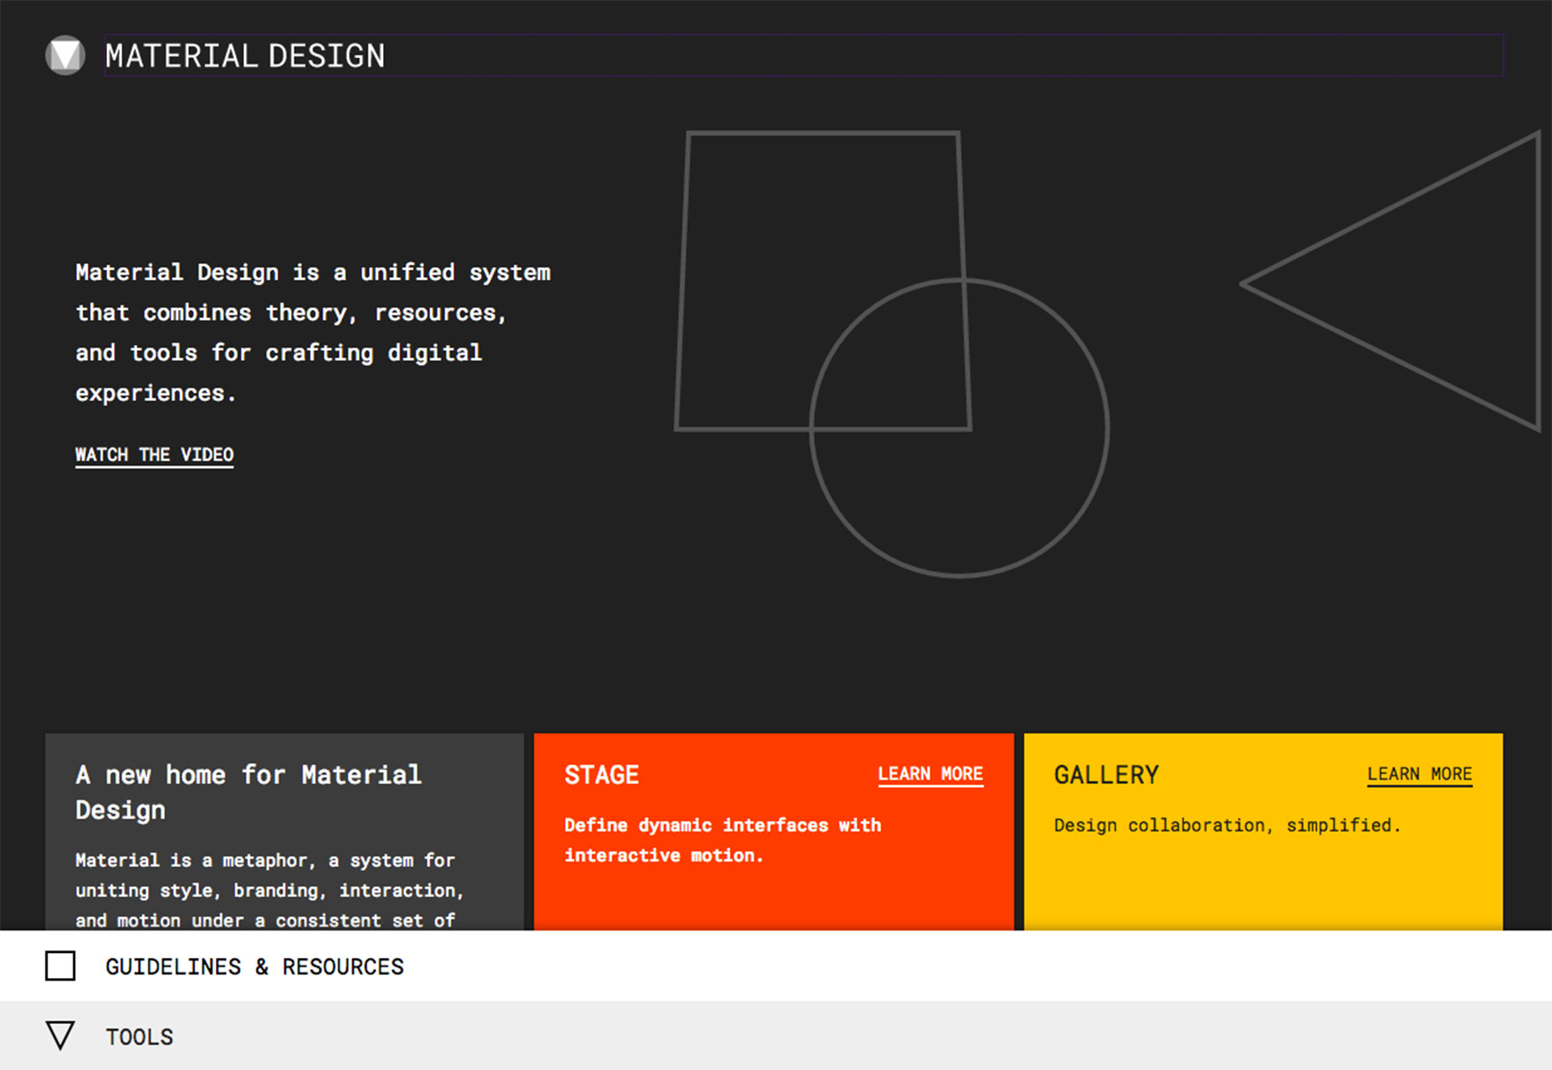Open LEARN MORE on the Gallery card
The image size is (1552, 1070).
tap(1419, 774)
